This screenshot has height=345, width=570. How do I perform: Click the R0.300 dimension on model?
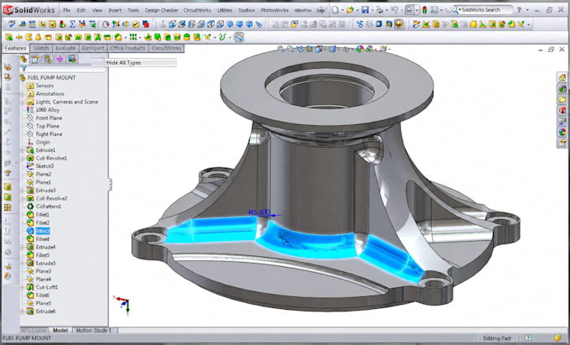click(x=259, y=212)
